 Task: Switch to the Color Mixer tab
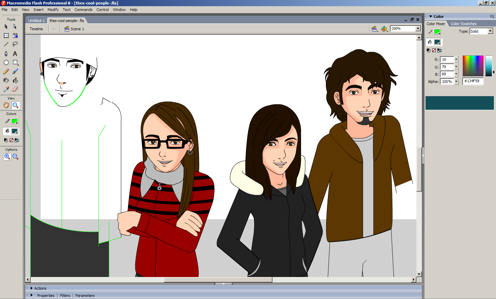[436, 24]
